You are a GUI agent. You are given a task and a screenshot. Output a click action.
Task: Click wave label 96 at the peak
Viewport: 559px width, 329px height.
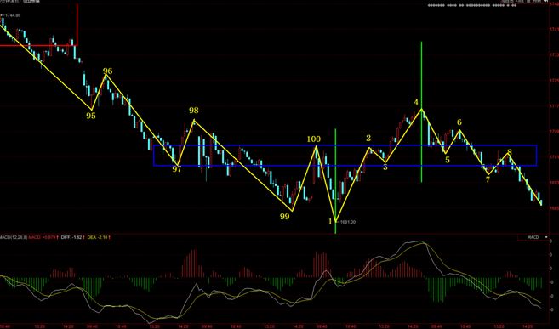pyautogui.click(x=107, y=71)
